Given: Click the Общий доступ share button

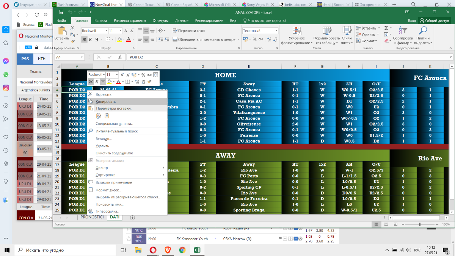Looking at the screenshot, I should [x=434, y=21].
